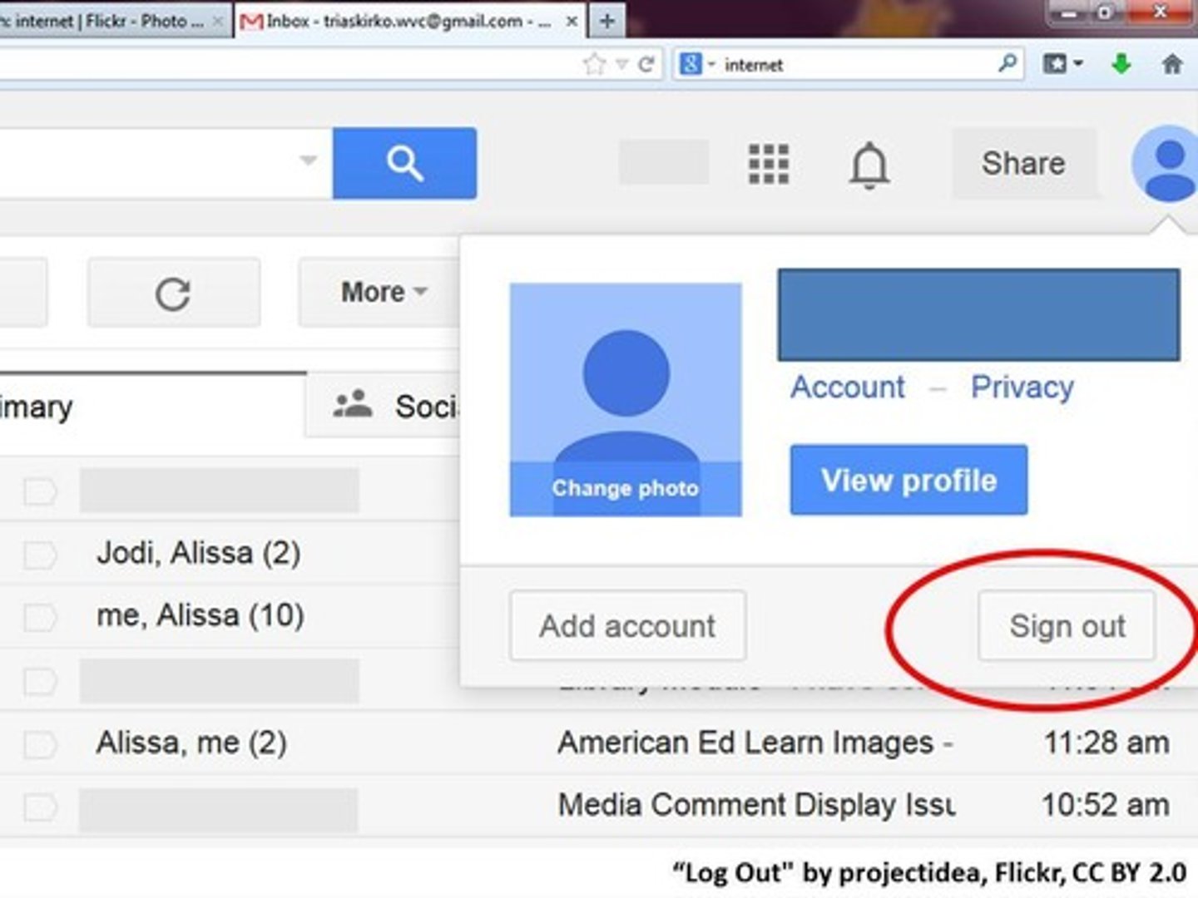Click the Sign out button
1198x898 pixels.
tap(1067, 626)
